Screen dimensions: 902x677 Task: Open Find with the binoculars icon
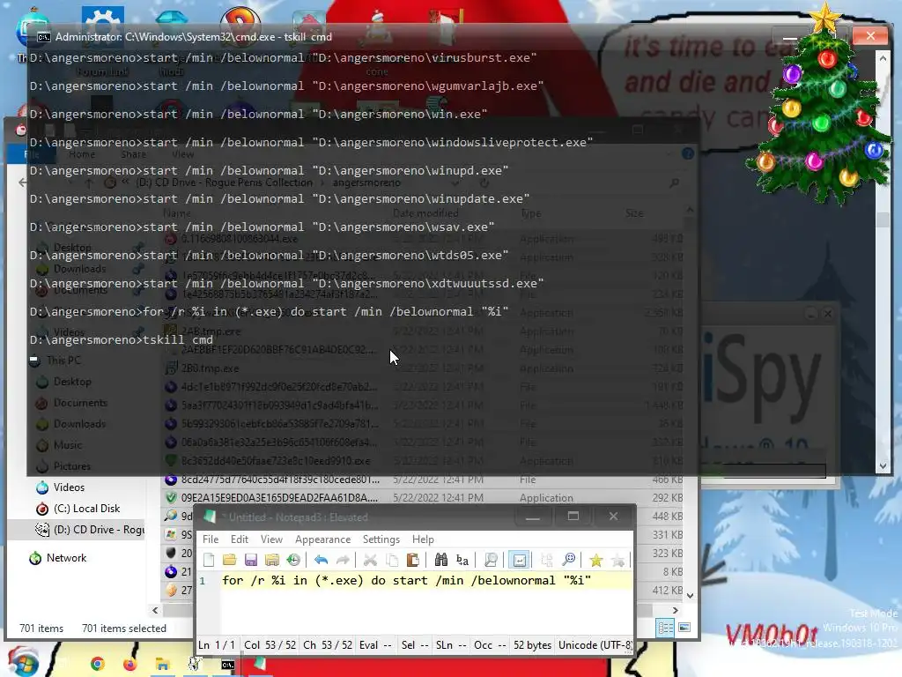coord(441,560)
